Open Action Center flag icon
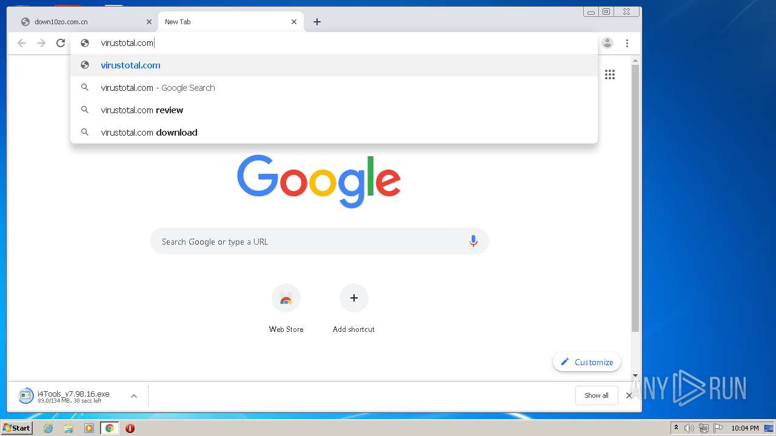This screenshot has width=776, height=436. (x=718, y=428)
